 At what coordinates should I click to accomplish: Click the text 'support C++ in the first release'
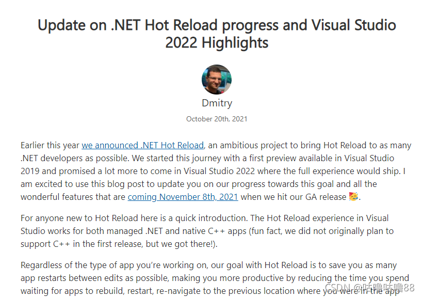click(82, 244)
